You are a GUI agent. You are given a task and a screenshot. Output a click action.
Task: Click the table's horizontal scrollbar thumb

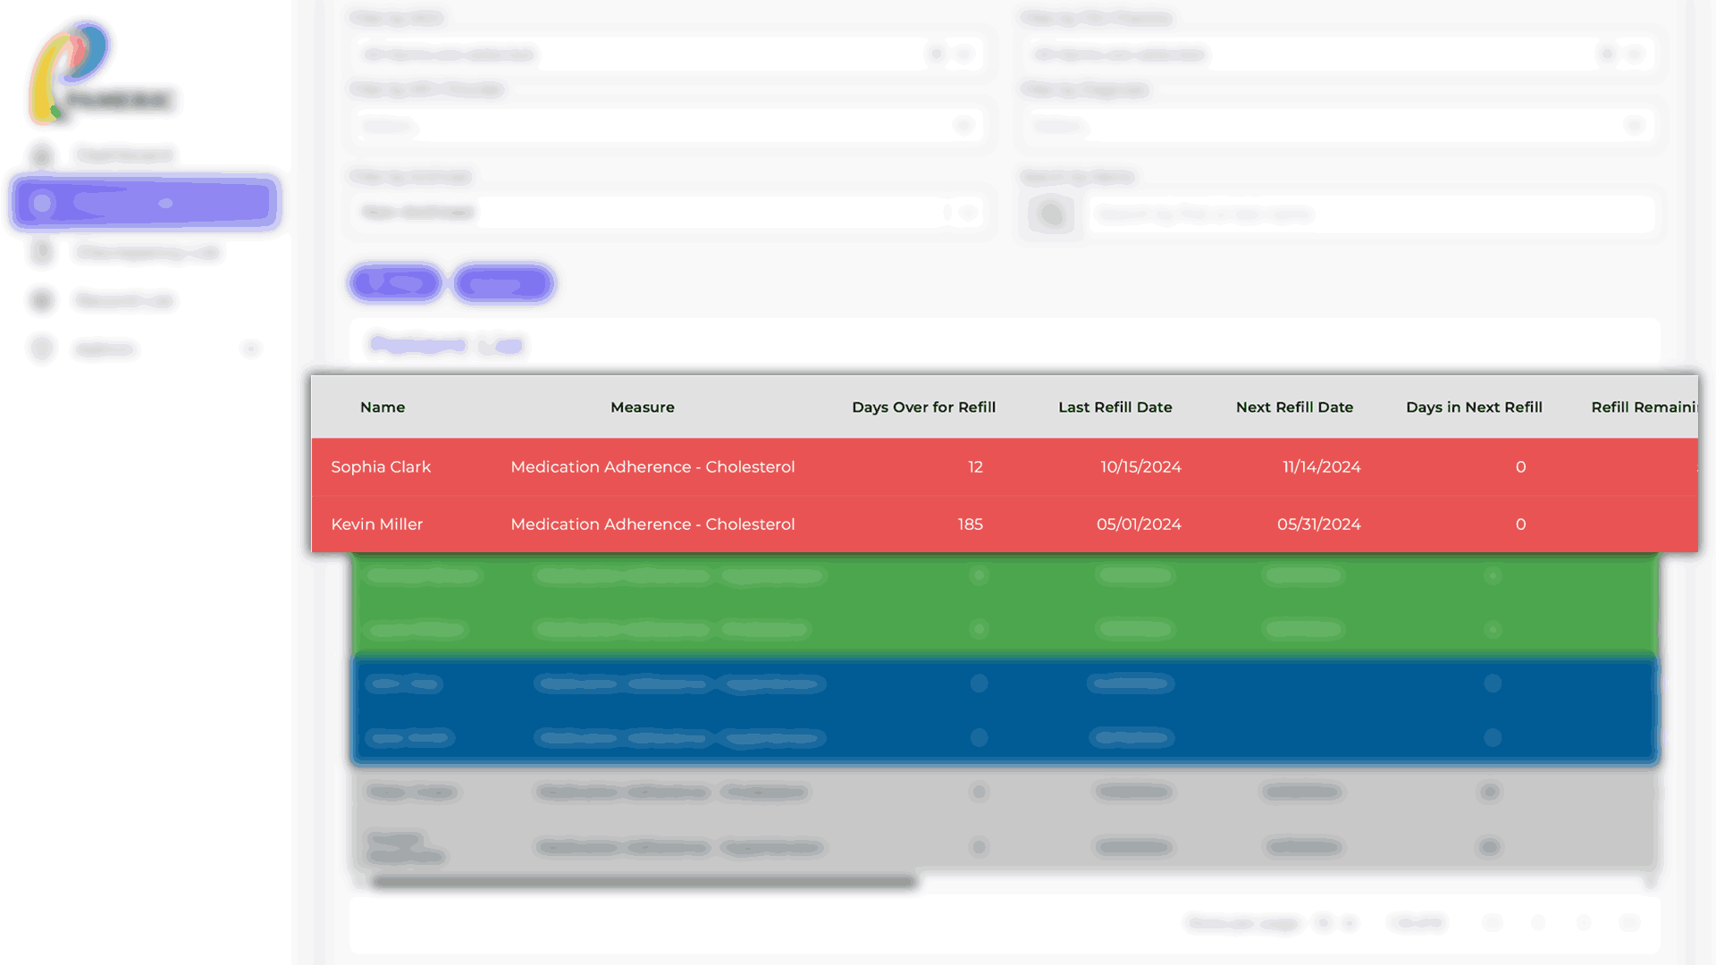tap(643, 882)
